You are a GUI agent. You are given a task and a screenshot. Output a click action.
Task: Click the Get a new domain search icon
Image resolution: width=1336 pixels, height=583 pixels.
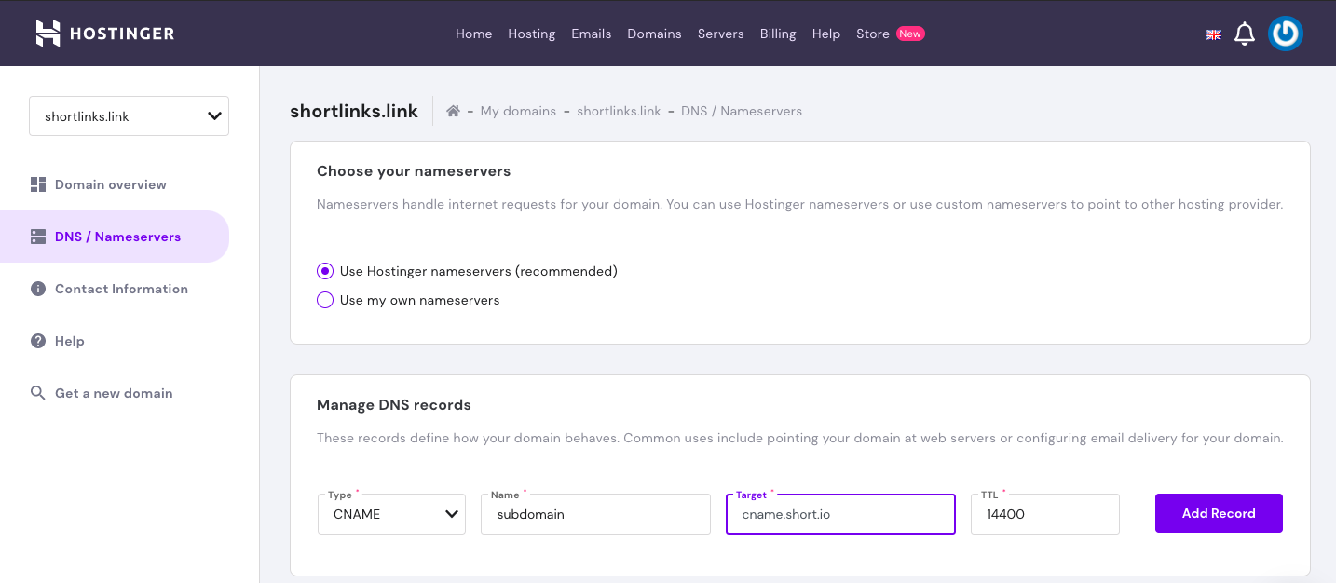[38, 393]
